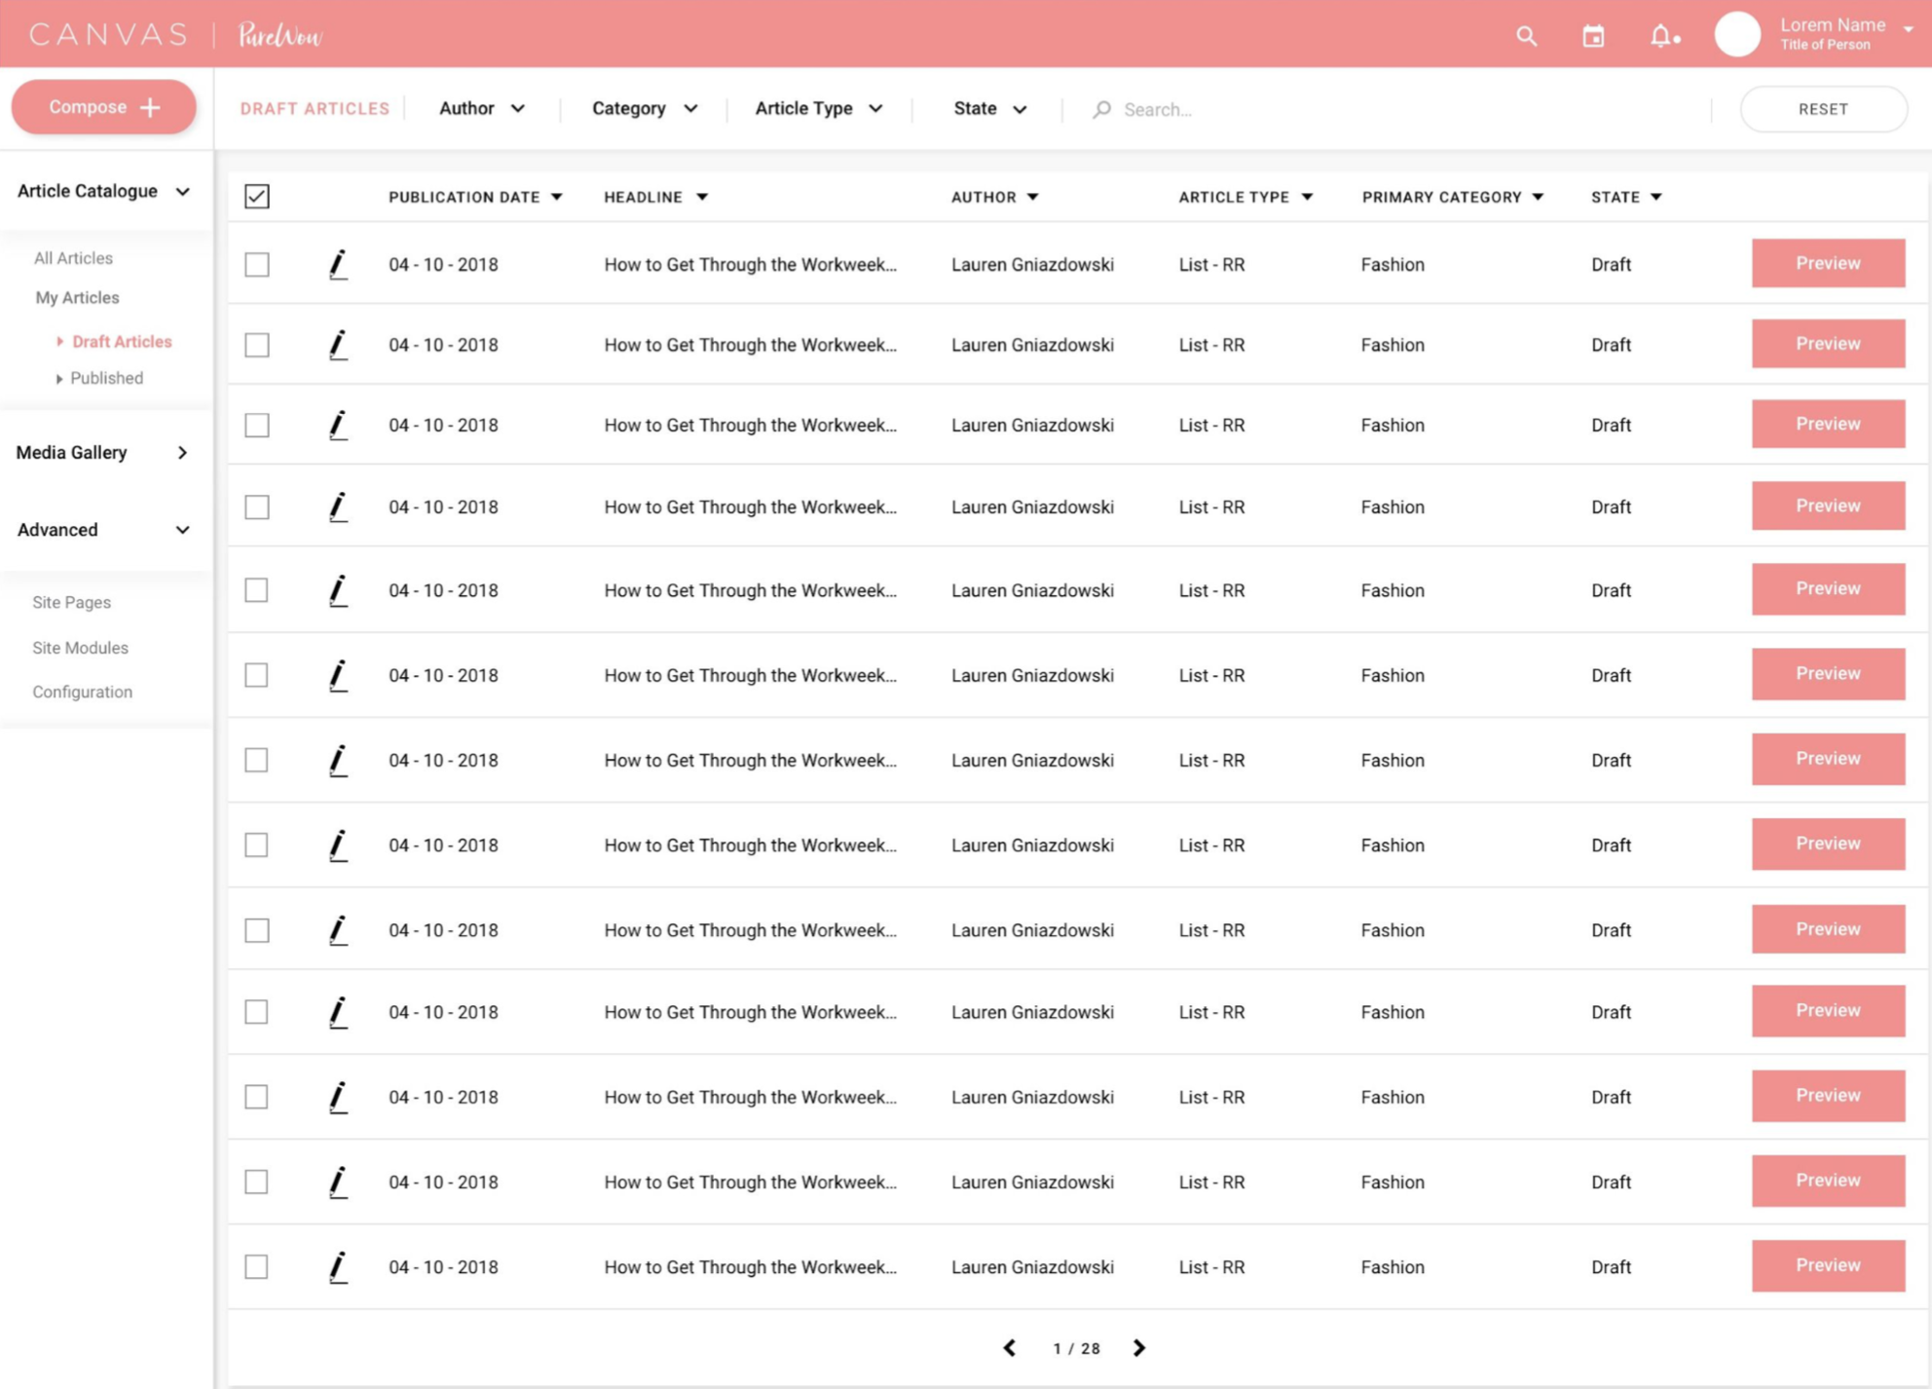Click pencil edit icon in last row

click(x=338, y=1267)
